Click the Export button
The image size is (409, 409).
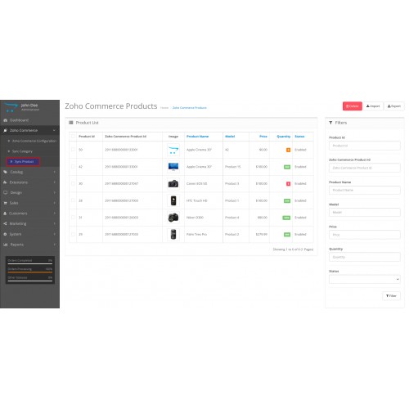click(x=394, y=106)
